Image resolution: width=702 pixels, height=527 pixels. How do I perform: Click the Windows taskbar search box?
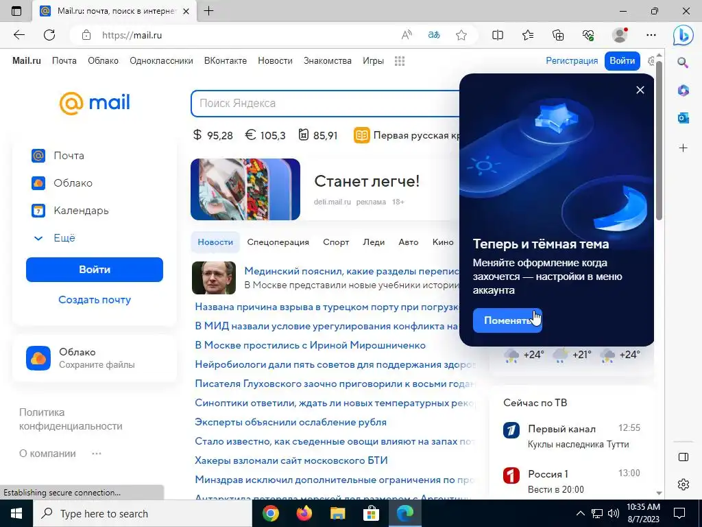click(x=143, y=513)
